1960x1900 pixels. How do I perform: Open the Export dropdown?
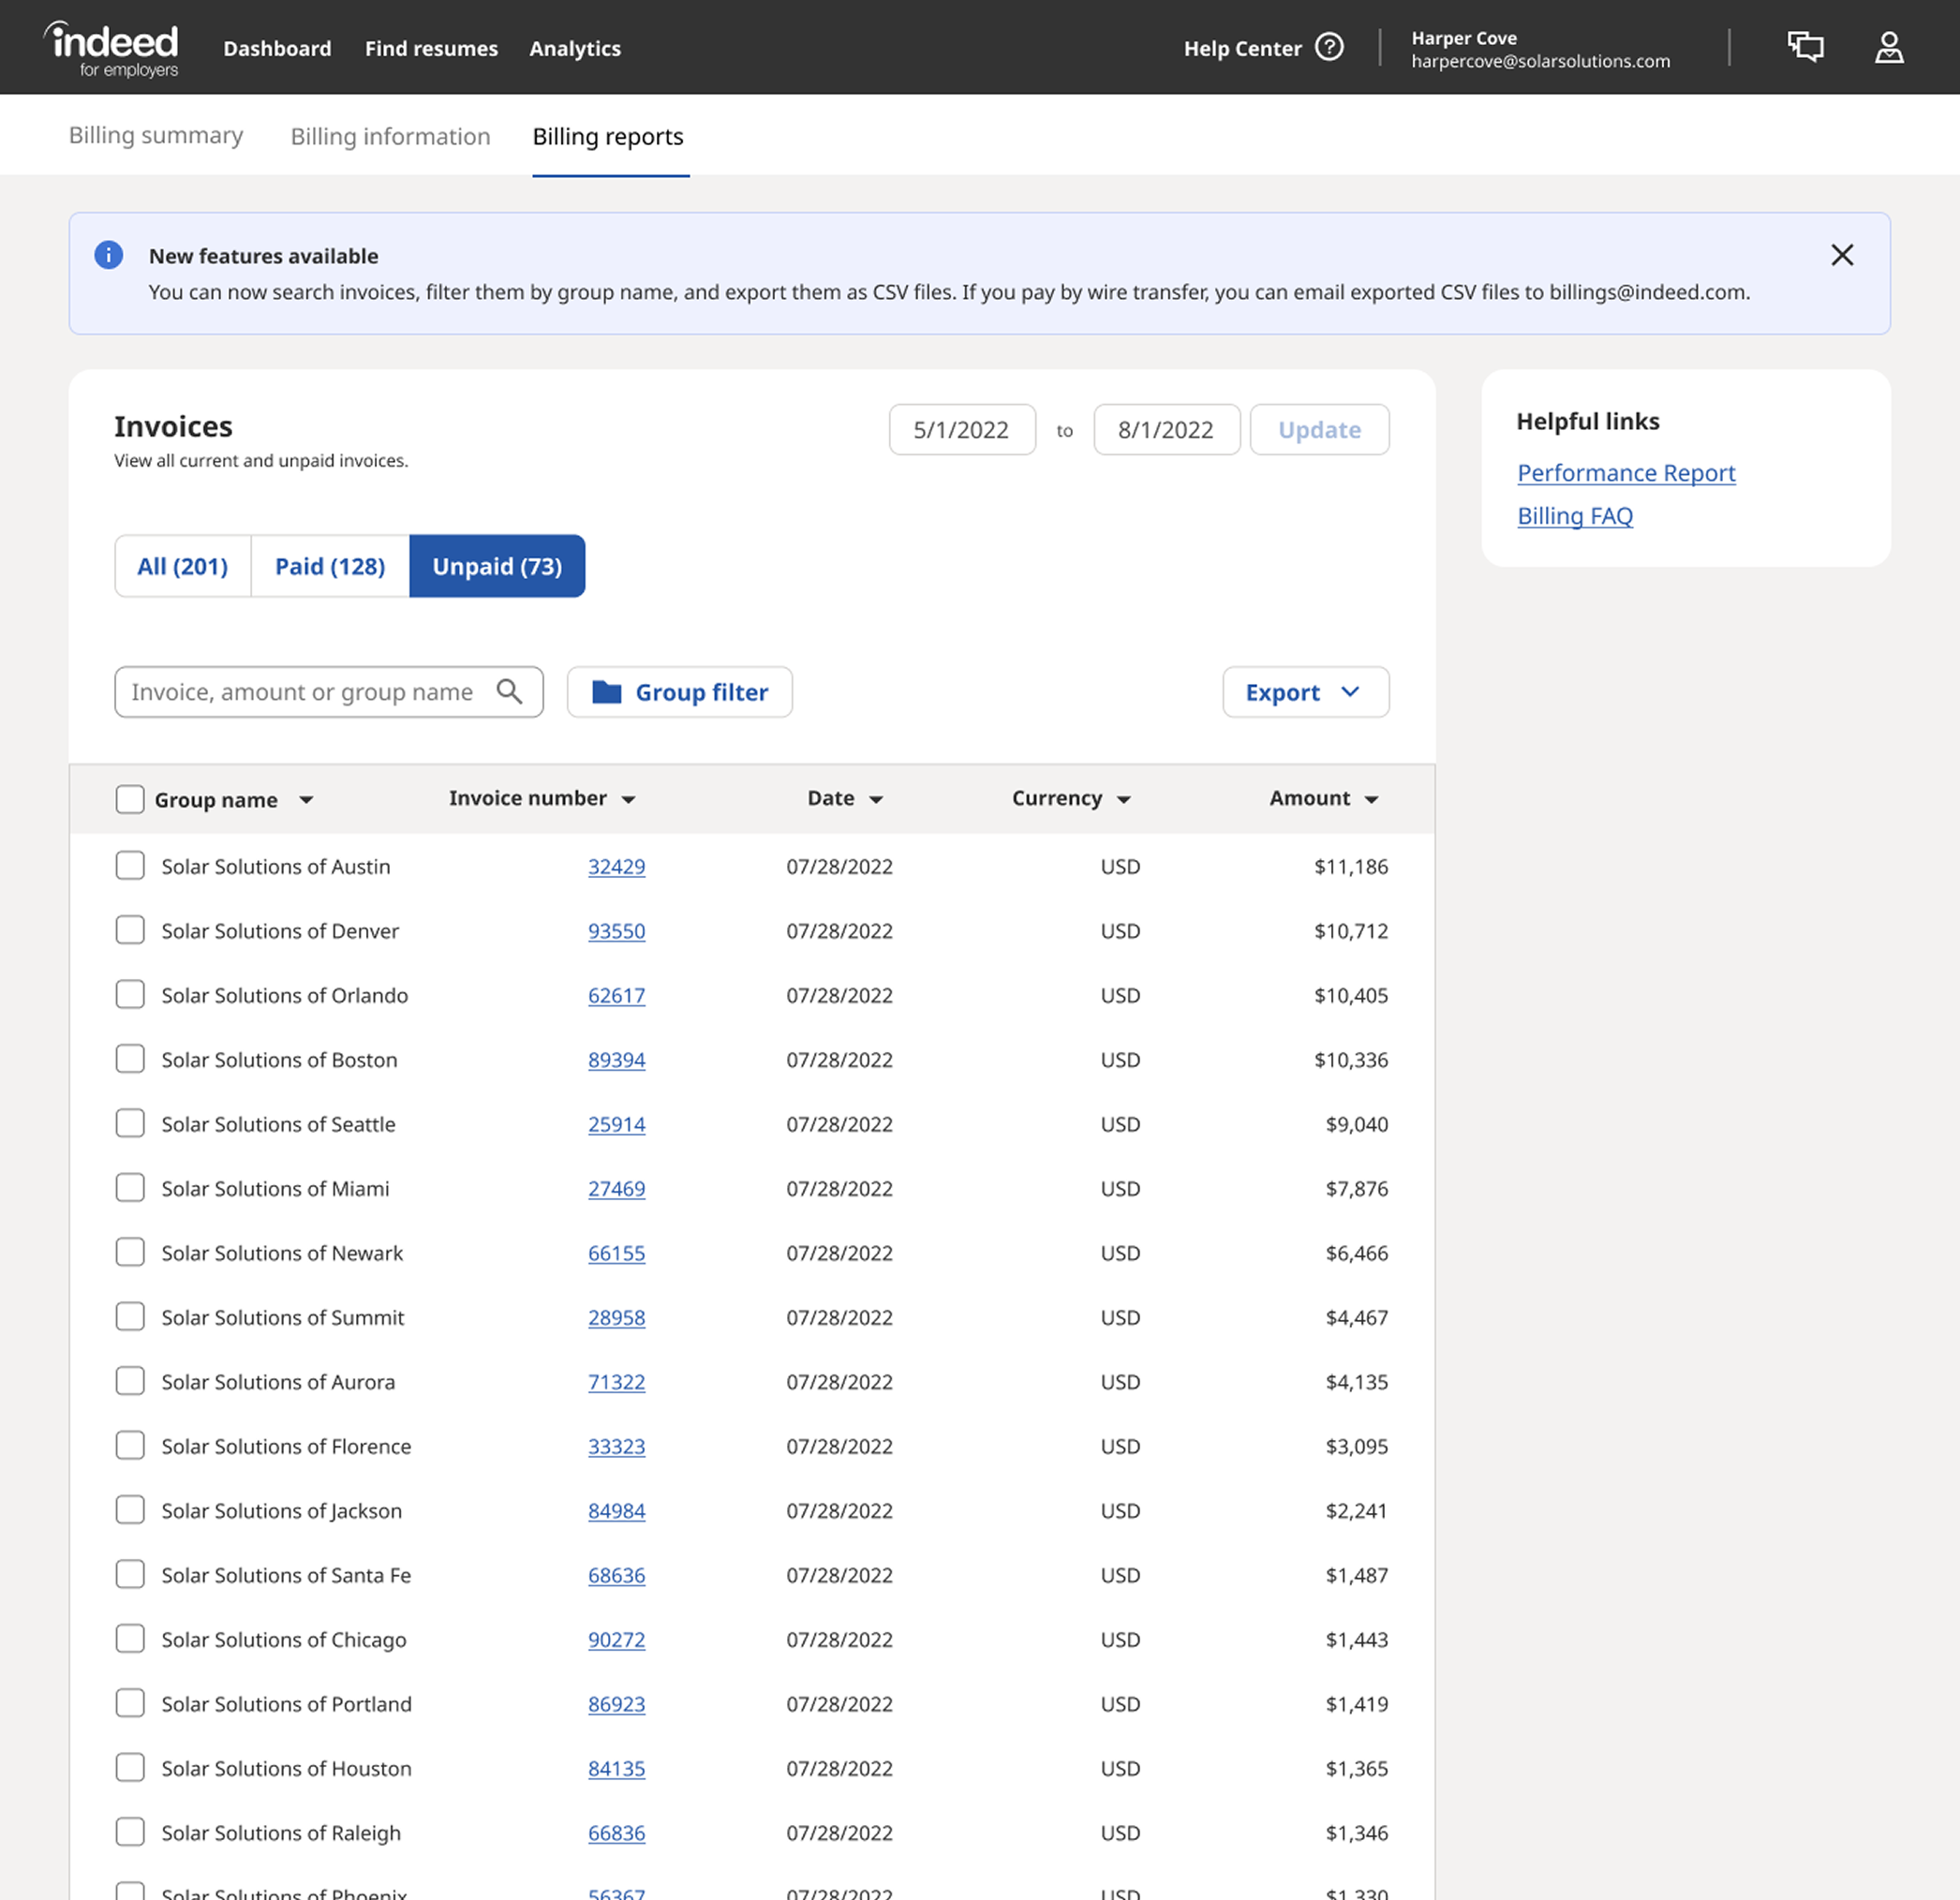1305,692
